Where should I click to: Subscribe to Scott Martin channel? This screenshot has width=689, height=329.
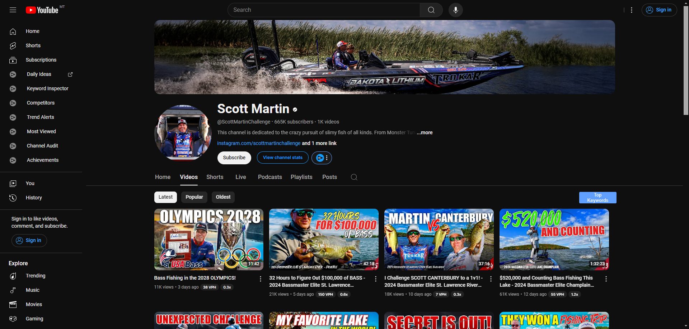234,158
